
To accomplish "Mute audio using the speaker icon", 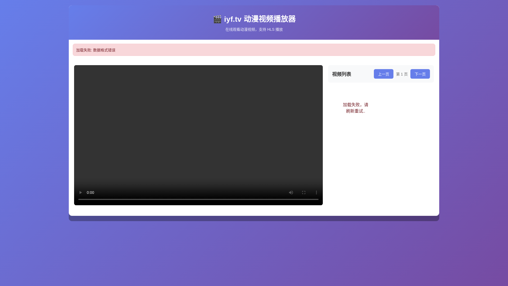I will 291,193.
